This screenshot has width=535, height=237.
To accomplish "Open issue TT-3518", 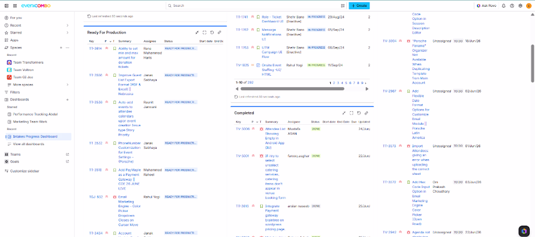I will (x=95, y=169).
